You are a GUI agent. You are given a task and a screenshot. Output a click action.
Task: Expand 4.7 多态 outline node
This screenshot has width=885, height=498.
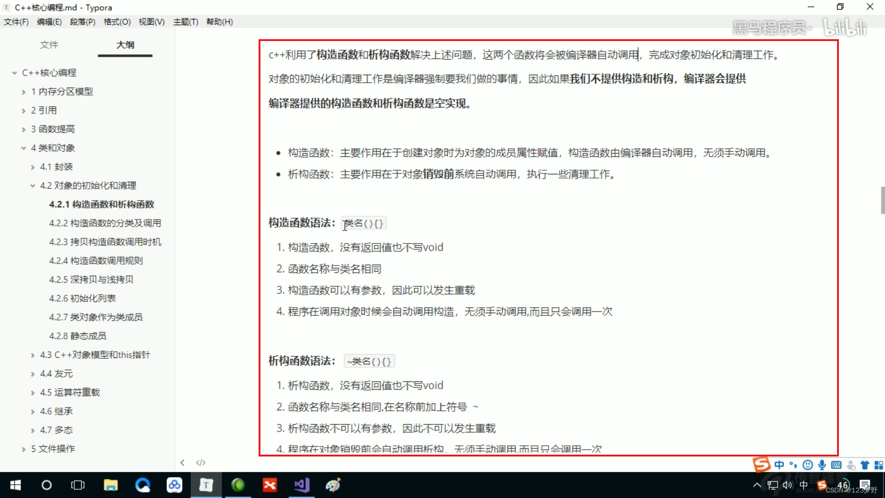point(33,430)
